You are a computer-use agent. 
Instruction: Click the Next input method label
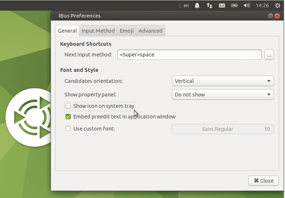coord(88,55)
